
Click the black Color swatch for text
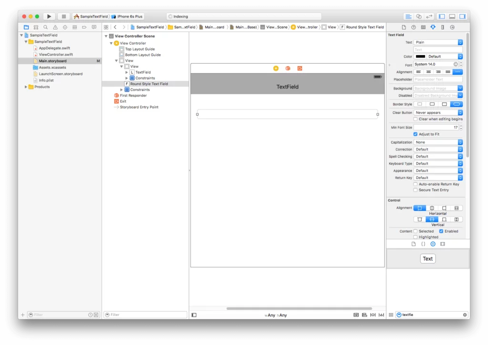click(420, 57)
